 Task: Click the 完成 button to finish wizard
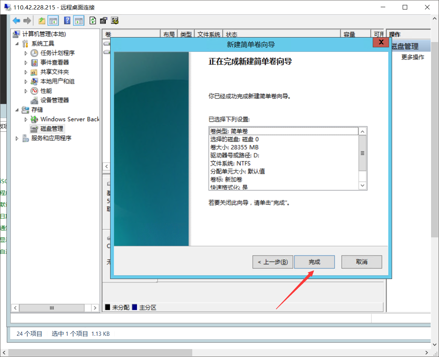point(314,262)
